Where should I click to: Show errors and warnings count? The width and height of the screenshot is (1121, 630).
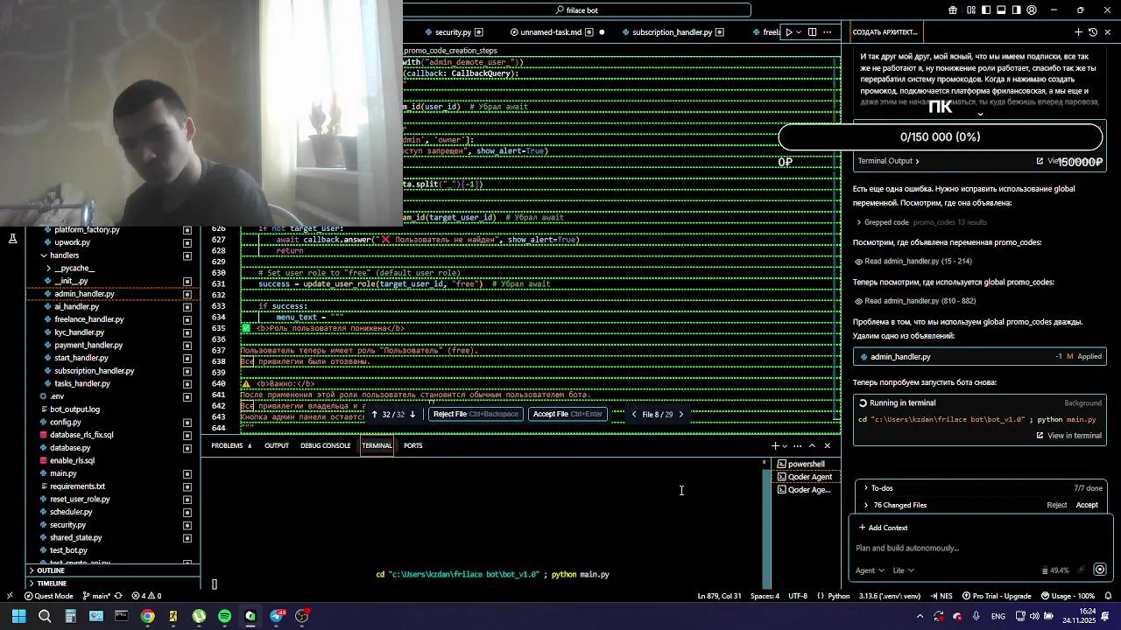pos(146,596)
